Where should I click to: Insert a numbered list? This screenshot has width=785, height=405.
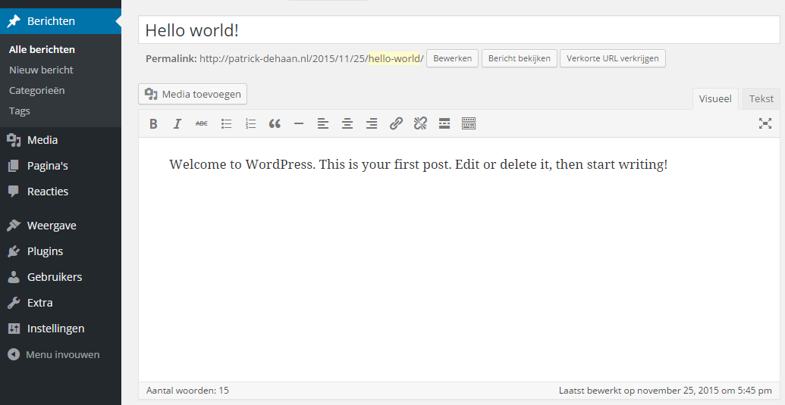tap(250, 124)
